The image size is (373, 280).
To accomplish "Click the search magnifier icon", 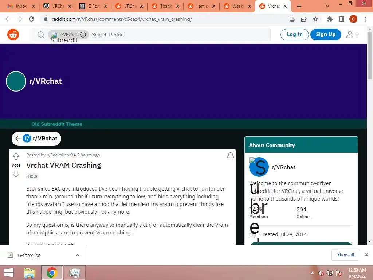I will point(41,35).
